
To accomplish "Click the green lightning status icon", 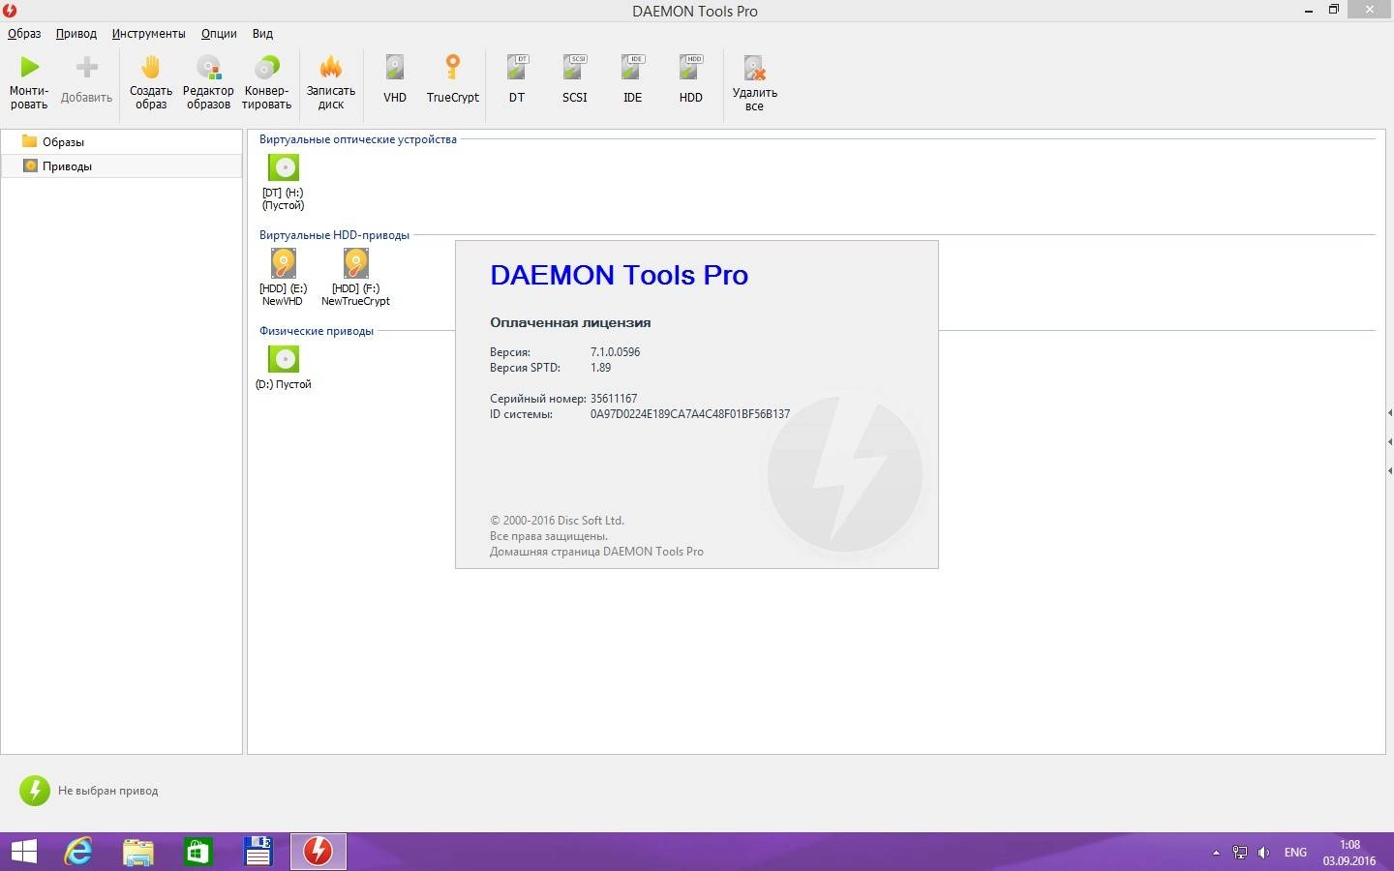I will coord(34,791).
